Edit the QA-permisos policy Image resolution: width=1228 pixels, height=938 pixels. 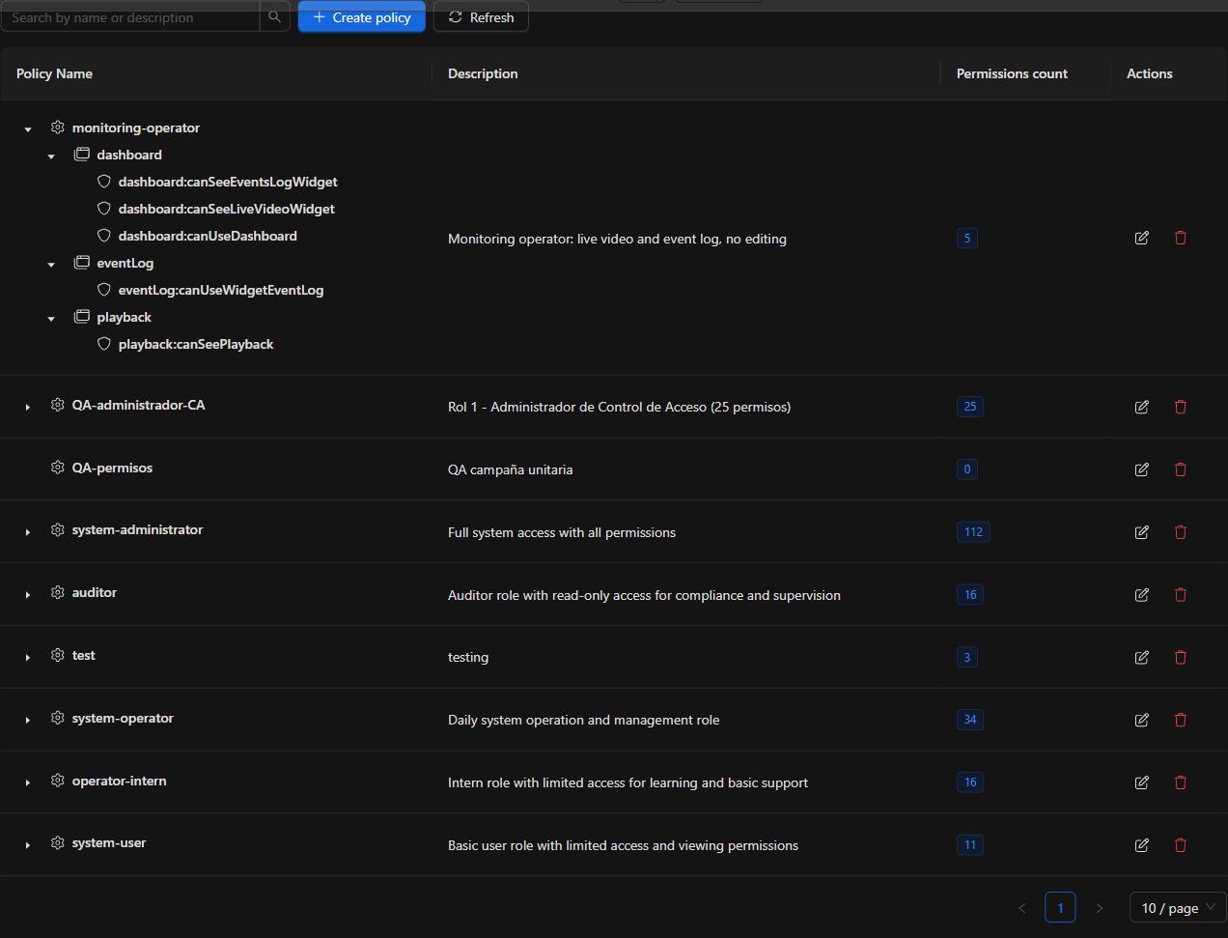coord(1141,469)
